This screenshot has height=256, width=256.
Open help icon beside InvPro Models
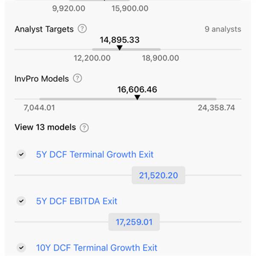(x=77, y=79)
